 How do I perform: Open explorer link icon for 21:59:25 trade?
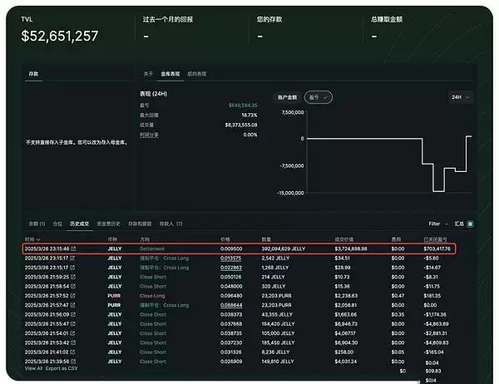(73, 277)
